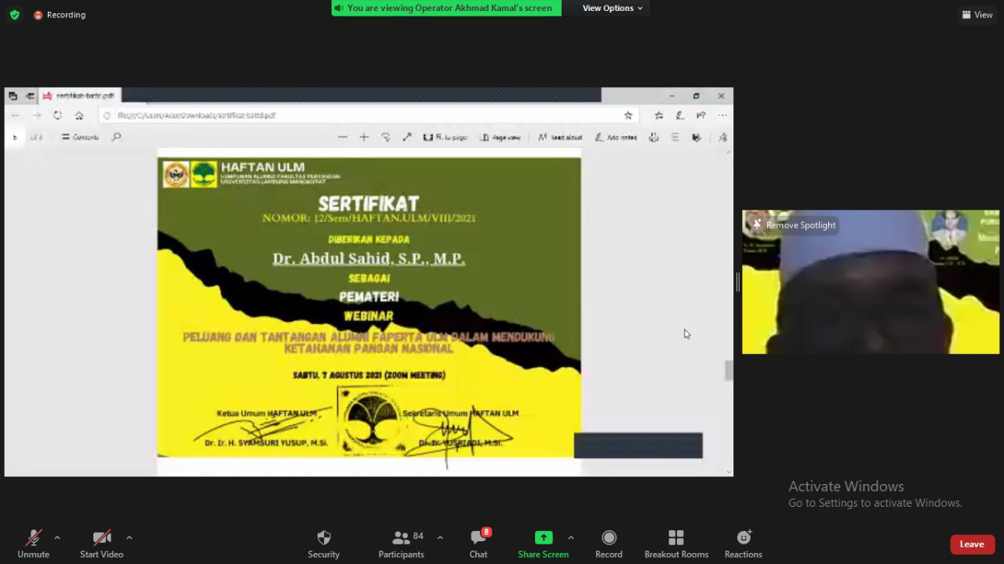Click the Record button in Zoom toolbar
Screen dimensions: 1004x564
tap(609, 543)
